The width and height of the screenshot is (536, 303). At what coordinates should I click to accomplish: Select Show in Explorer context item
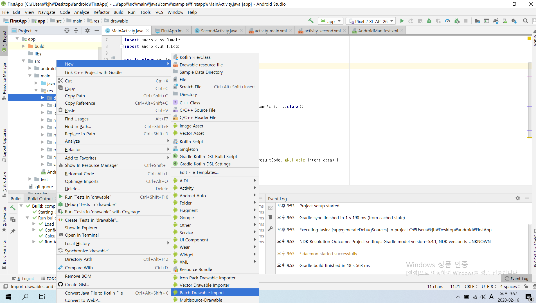pos(114,228)
